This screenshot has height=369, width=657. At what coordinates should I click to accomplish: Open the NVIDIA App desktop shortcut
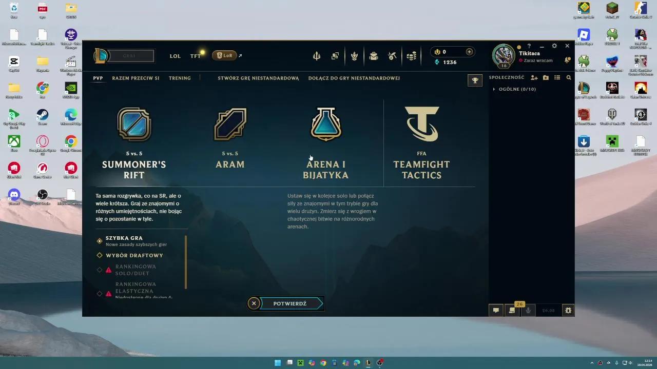71,90
